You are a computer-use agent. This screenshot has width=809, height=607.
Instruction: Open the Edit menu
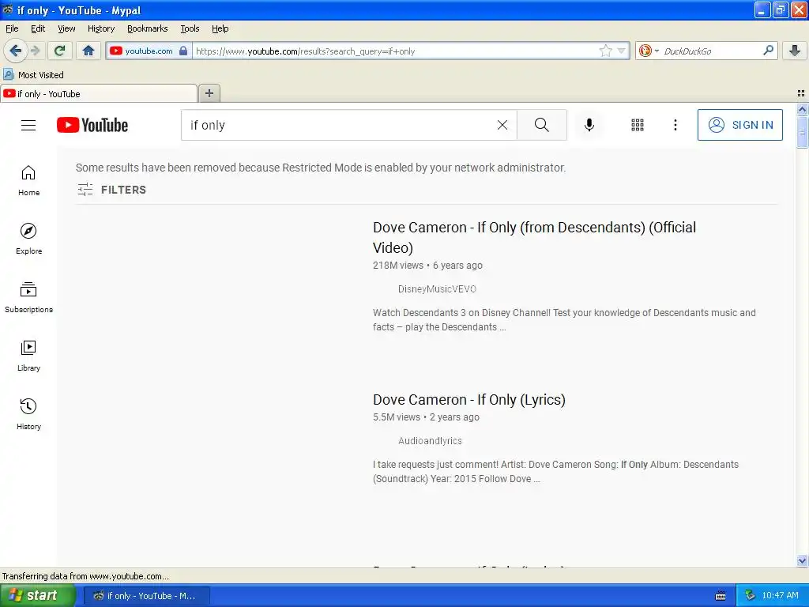(x=38, y=28)
